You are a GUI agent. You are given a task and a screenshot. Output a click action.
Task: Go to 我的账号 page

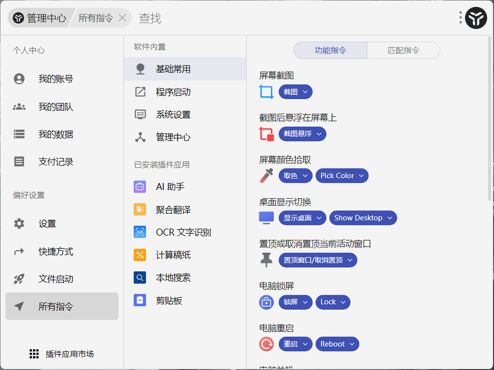55,79
